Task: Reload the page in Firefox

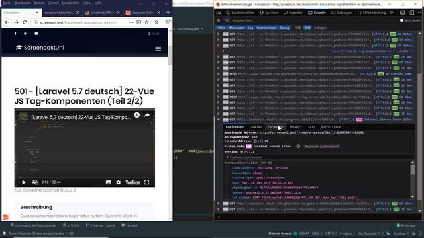Action: pos(25,22)
